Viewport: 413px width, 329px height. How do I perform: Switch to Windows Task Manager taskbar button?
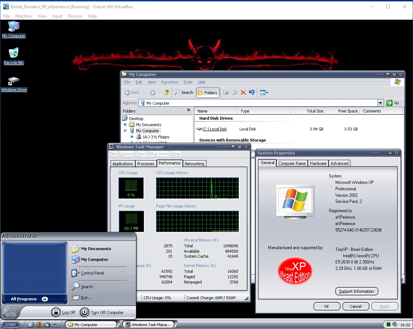[x=149, y=324]
